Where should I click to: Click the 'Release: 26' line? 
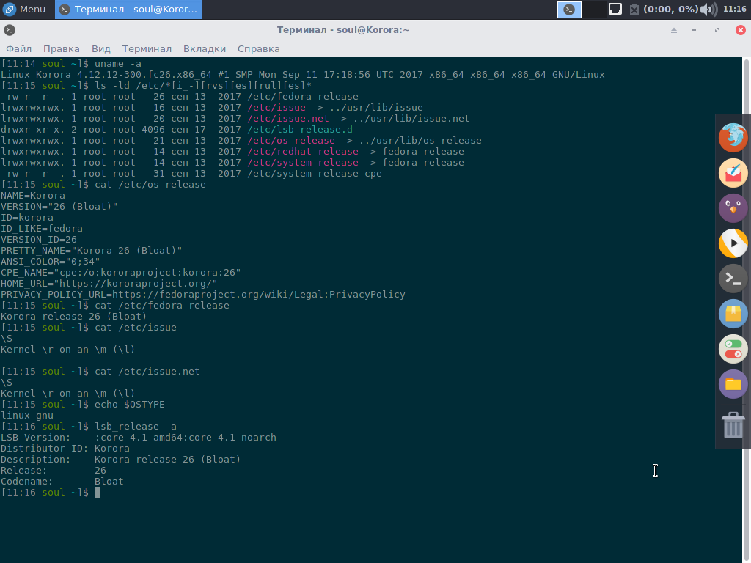[x=53, y=471]
